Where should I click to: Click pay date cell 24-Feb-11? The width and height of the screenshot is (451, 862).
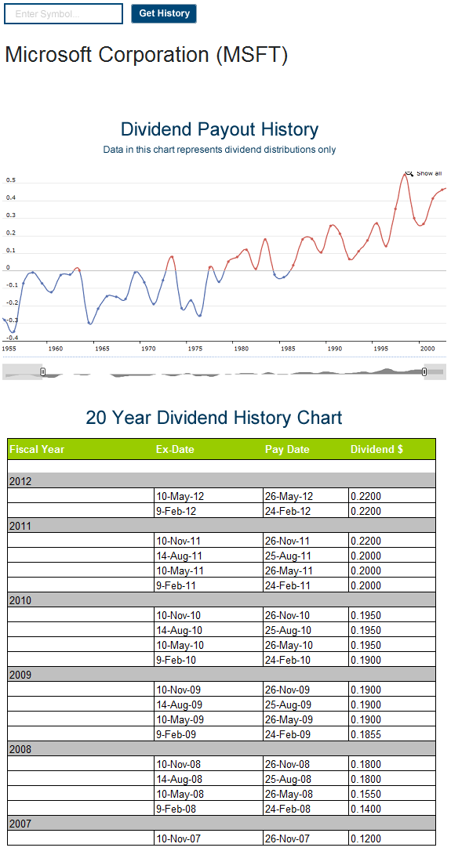pyautogui.click(x=305, y=585)
